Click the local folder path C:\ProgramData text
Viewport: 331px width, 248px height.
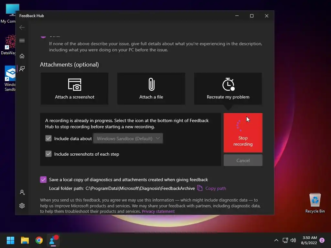tap(140, 188)
